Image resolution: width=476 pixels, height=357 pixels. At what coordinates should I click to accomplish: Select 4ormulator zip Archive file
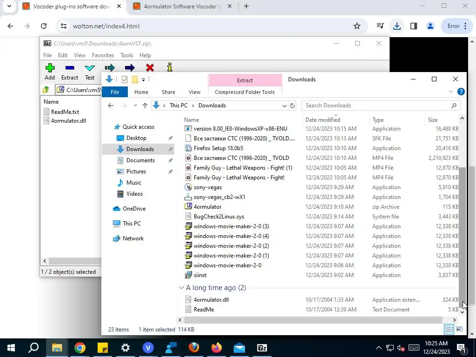click(x=321, y=207)
